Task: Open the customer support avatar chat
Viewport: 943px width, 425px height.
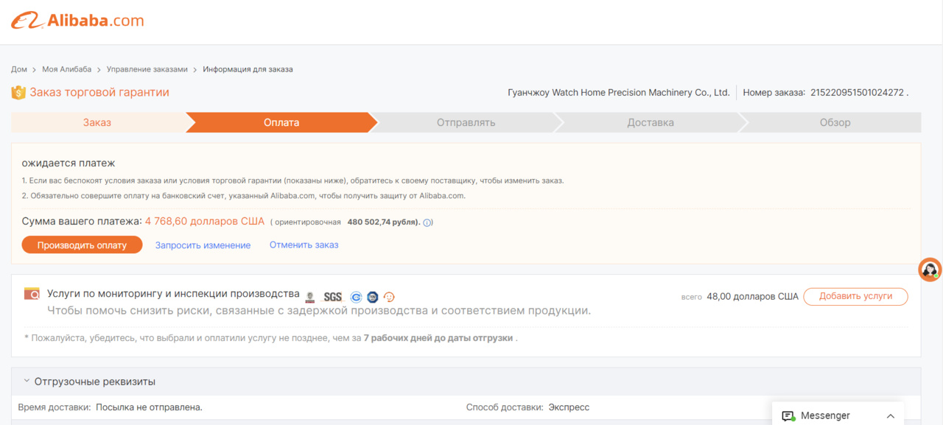Action: 930,270
